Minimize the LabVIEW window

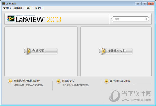tap(138, 4)
